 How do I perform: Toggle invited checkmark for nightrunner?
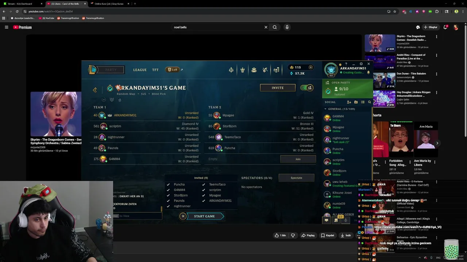coord(168,206)
